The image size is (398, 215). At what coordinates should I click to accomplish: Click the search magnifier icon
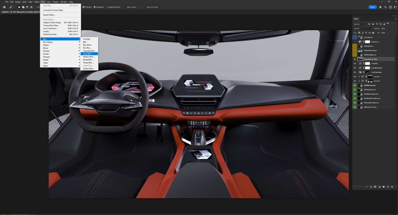(385, 7)
